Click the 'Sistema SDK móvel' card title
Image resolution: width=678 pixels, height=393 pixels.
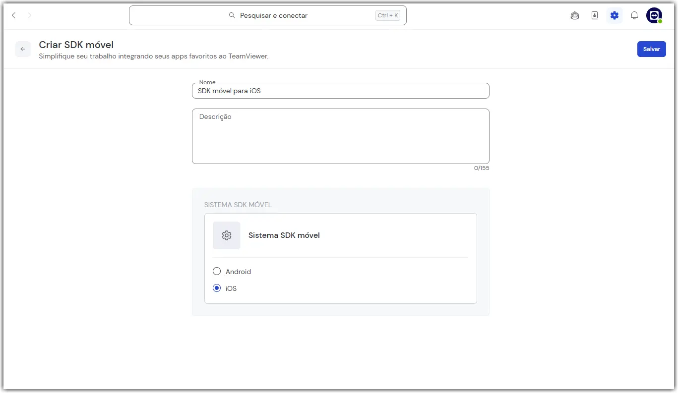point(284,235)
